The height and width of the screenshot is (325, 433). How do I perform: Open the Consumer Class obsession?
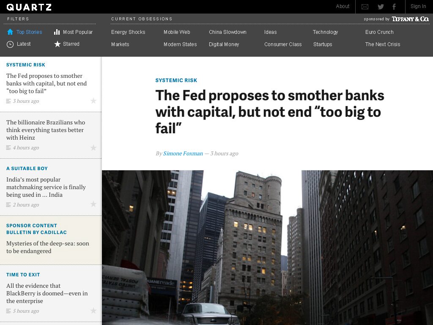coord(283,44)
